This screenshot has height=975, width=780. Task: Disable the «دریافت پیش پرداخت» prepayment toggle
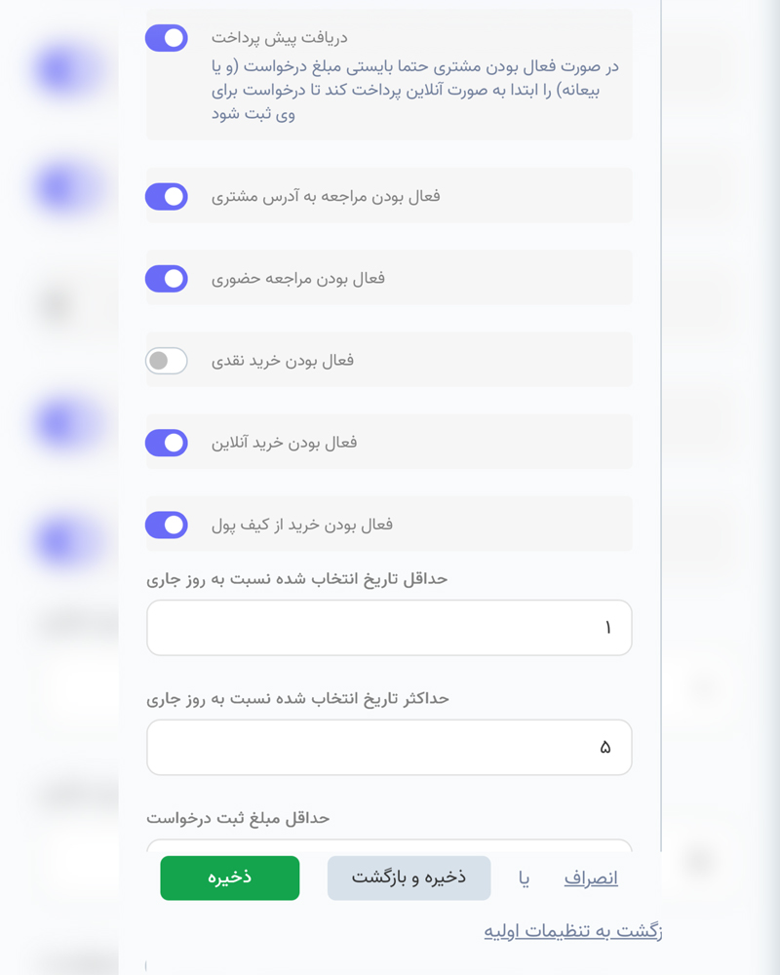click(x=166, y=38)
